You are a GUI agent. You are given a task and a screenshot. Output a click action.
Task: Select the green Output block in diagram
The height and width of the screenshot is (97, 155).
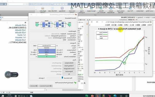point(37,24)
